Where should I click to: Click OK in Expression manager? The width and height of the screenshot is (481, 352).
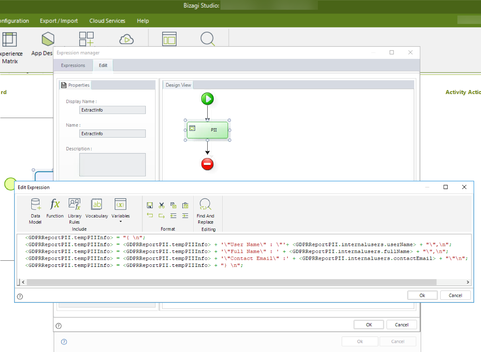(x=369, y=325)
